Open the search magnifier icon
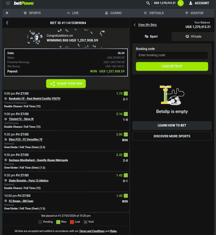 click(148, 3)
